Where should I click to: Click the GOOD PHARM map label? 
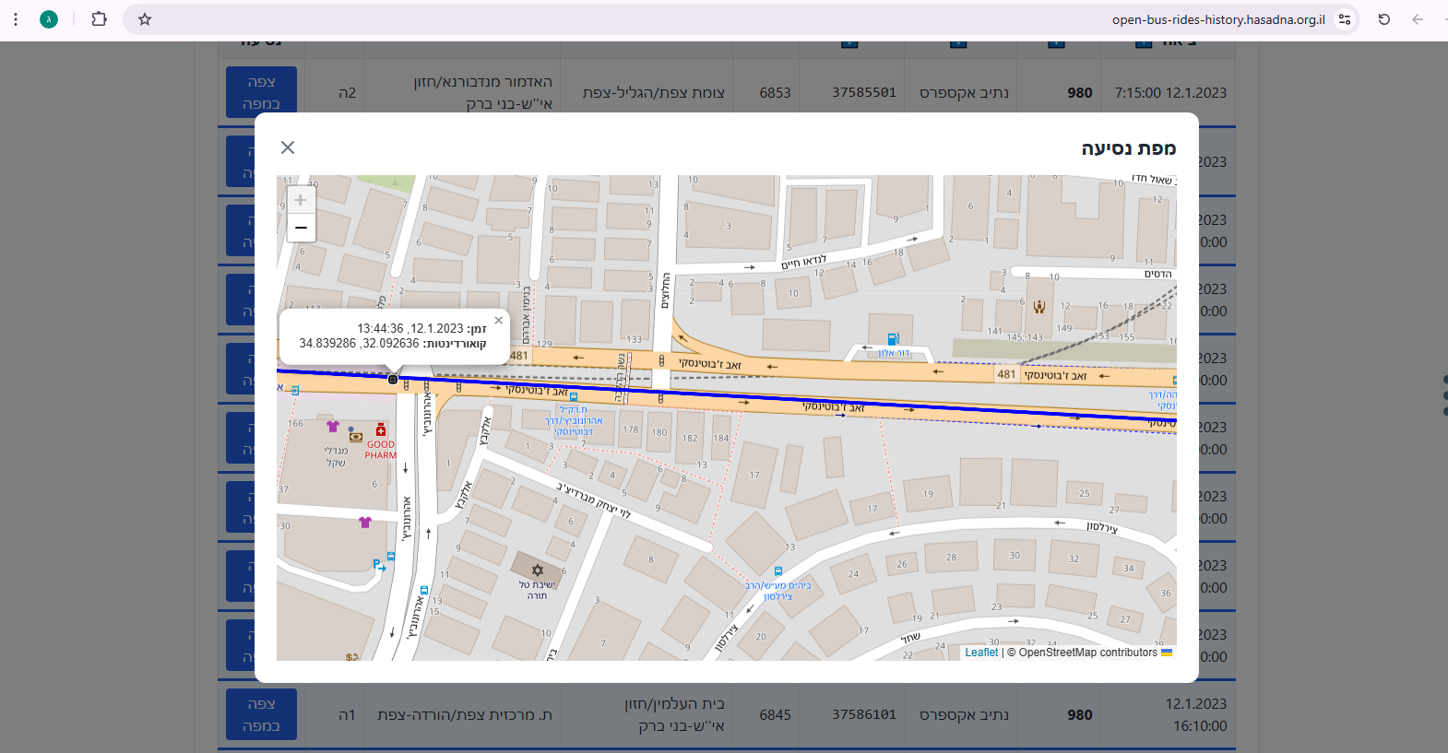(x=381, y=450)
